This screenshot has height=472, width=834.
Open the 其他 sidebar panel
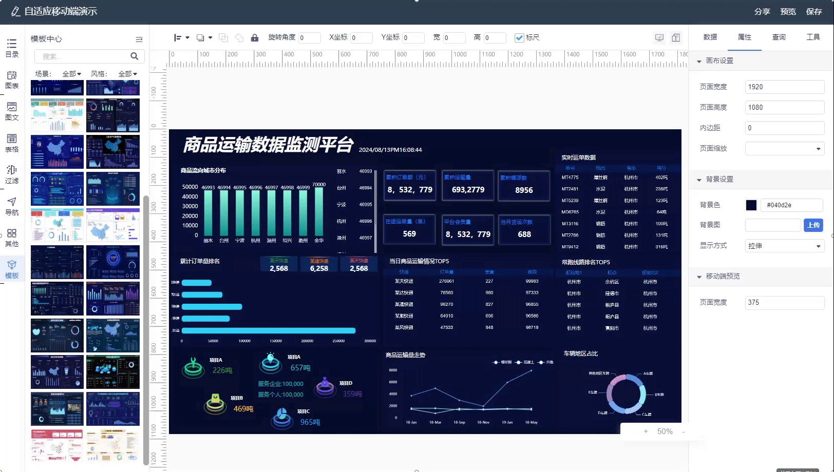[12, 238]
